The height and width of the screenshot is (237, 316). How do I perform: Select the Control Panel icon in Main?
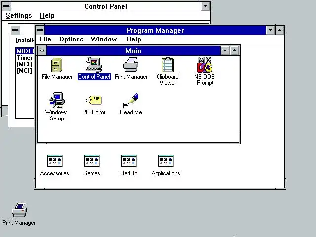[x=94, y=68]
